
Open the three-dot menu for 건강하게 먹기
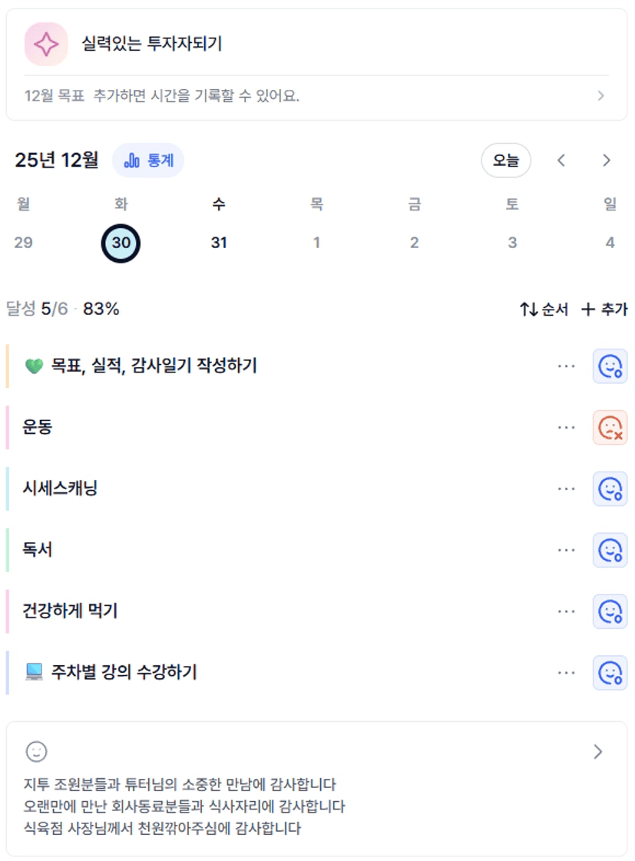[x=567, y=611]
